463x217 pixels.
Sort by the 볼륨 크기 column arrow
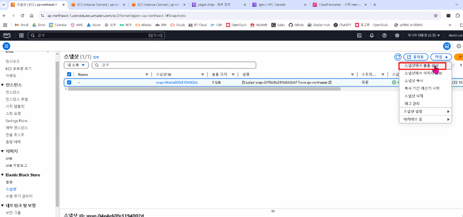(233, 75)
